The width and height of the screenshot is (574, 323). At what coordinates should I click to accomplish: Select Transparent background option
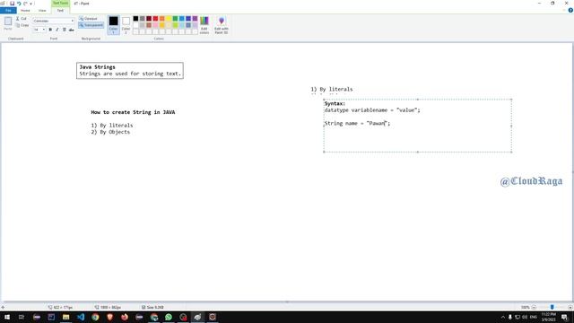pyautogui.click(x=91, y=25)
